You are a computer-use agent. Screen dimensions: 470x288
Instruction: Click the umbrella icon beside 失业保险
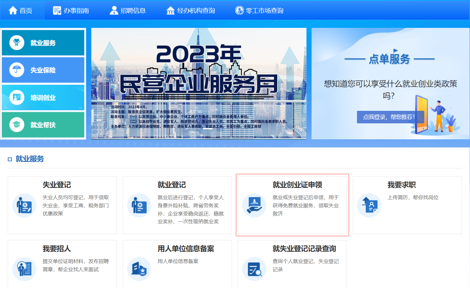[x=17, y=70]
